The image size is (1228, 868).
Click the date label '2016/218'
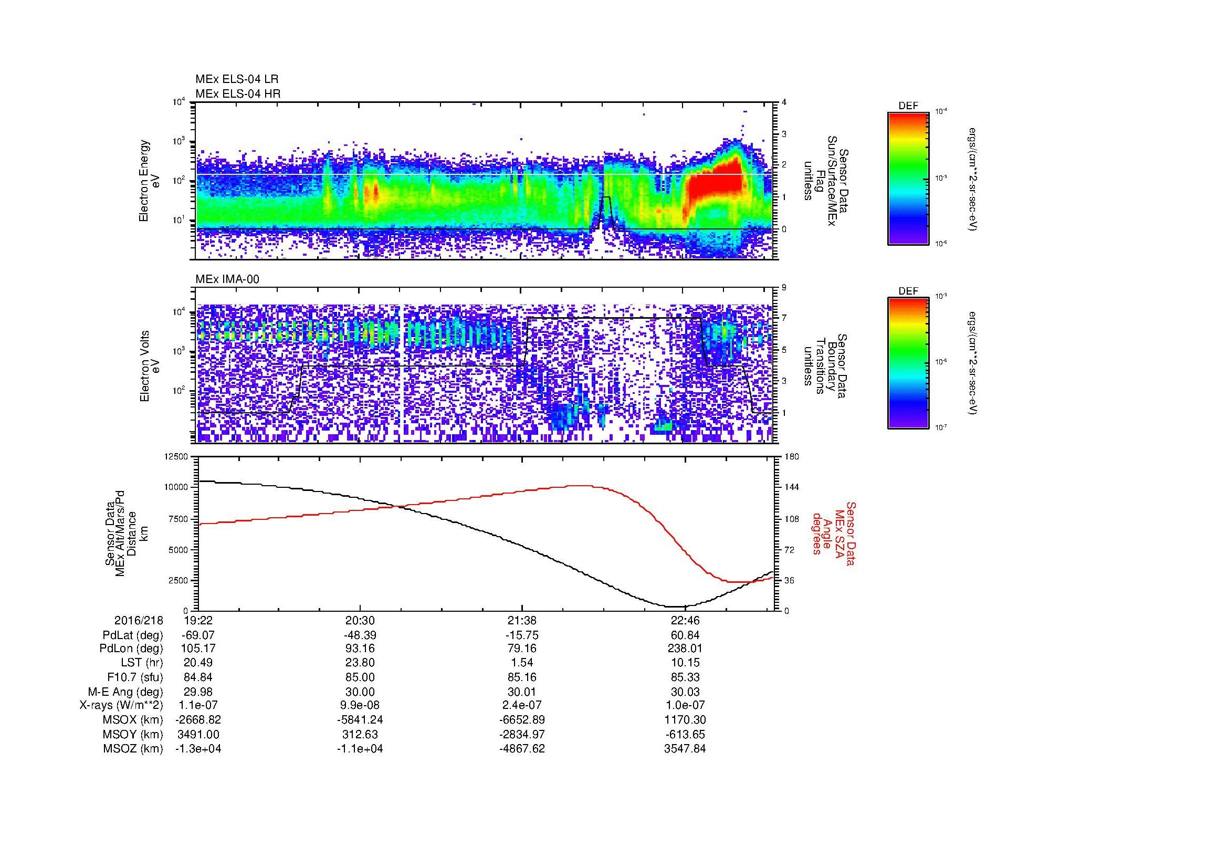point(139,620)
